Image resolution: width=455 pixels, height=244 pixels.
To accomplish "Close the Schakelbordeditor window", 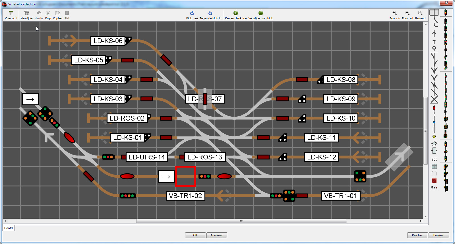I will pyautogui.click(x=446, y=3).
